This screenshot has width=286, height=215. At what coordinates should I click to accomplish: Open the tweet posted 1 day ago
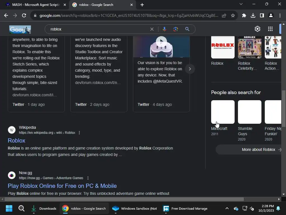pos(36,74)
